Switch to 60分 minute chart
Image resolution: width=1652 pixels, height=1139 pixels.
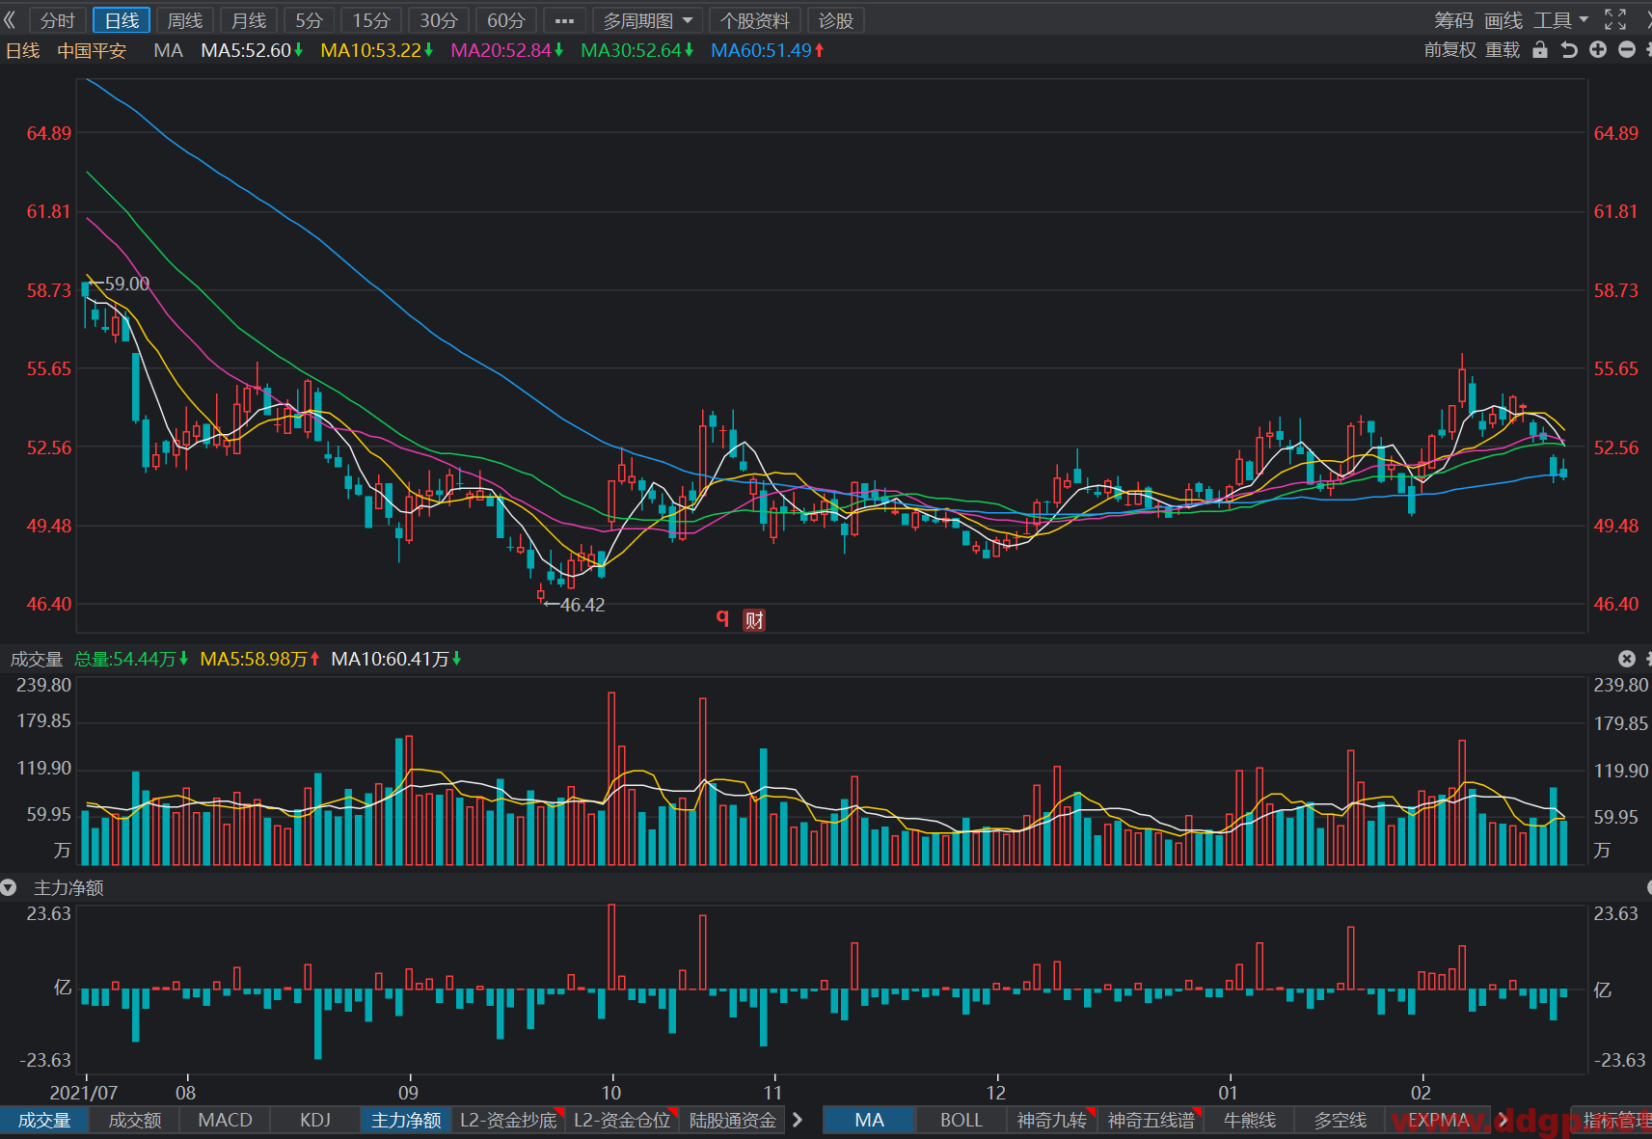click(506, 20)
